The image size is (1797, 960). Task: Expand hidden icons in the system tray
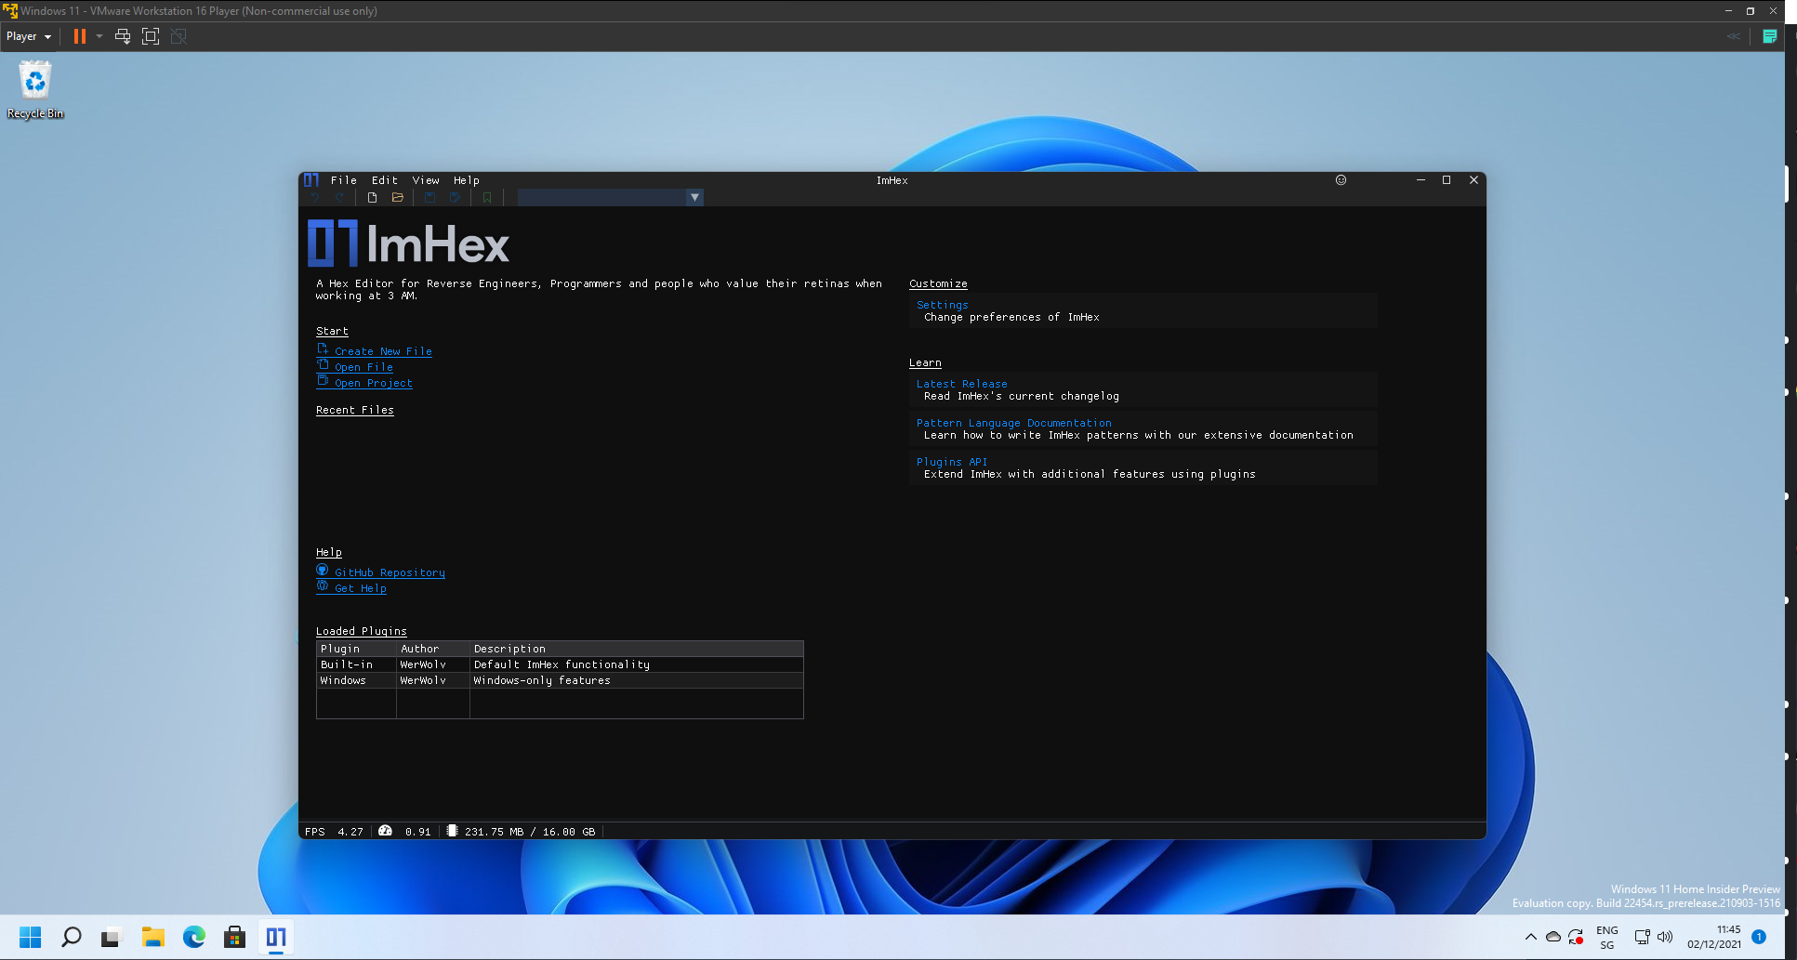pos(1529,937)
